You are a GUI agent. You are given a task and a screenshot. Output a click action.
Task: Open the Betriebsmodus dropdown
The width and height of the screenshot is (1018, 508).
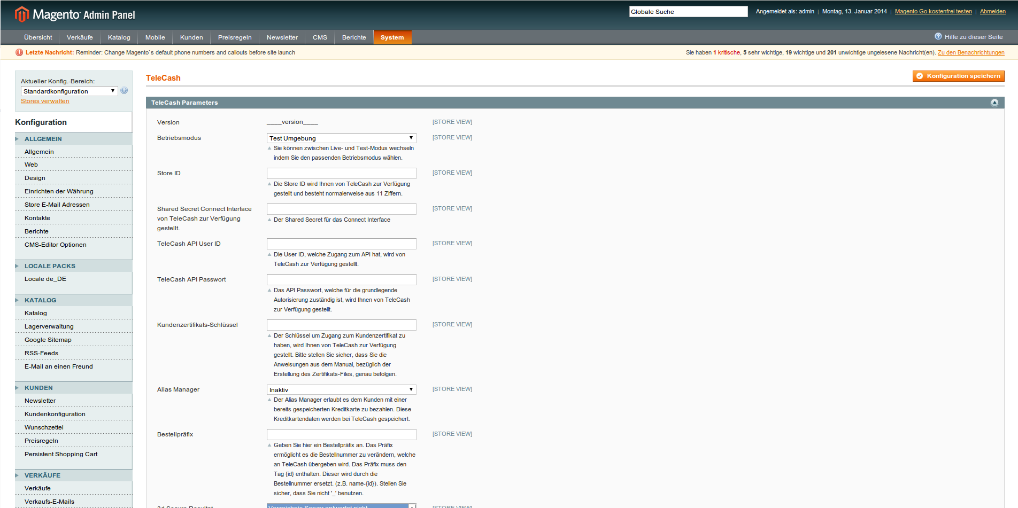341,138
